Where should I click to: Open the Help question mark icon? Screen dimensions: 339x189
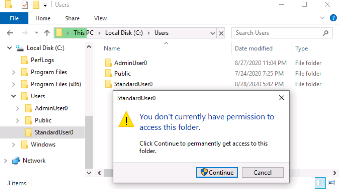(333, 18)
